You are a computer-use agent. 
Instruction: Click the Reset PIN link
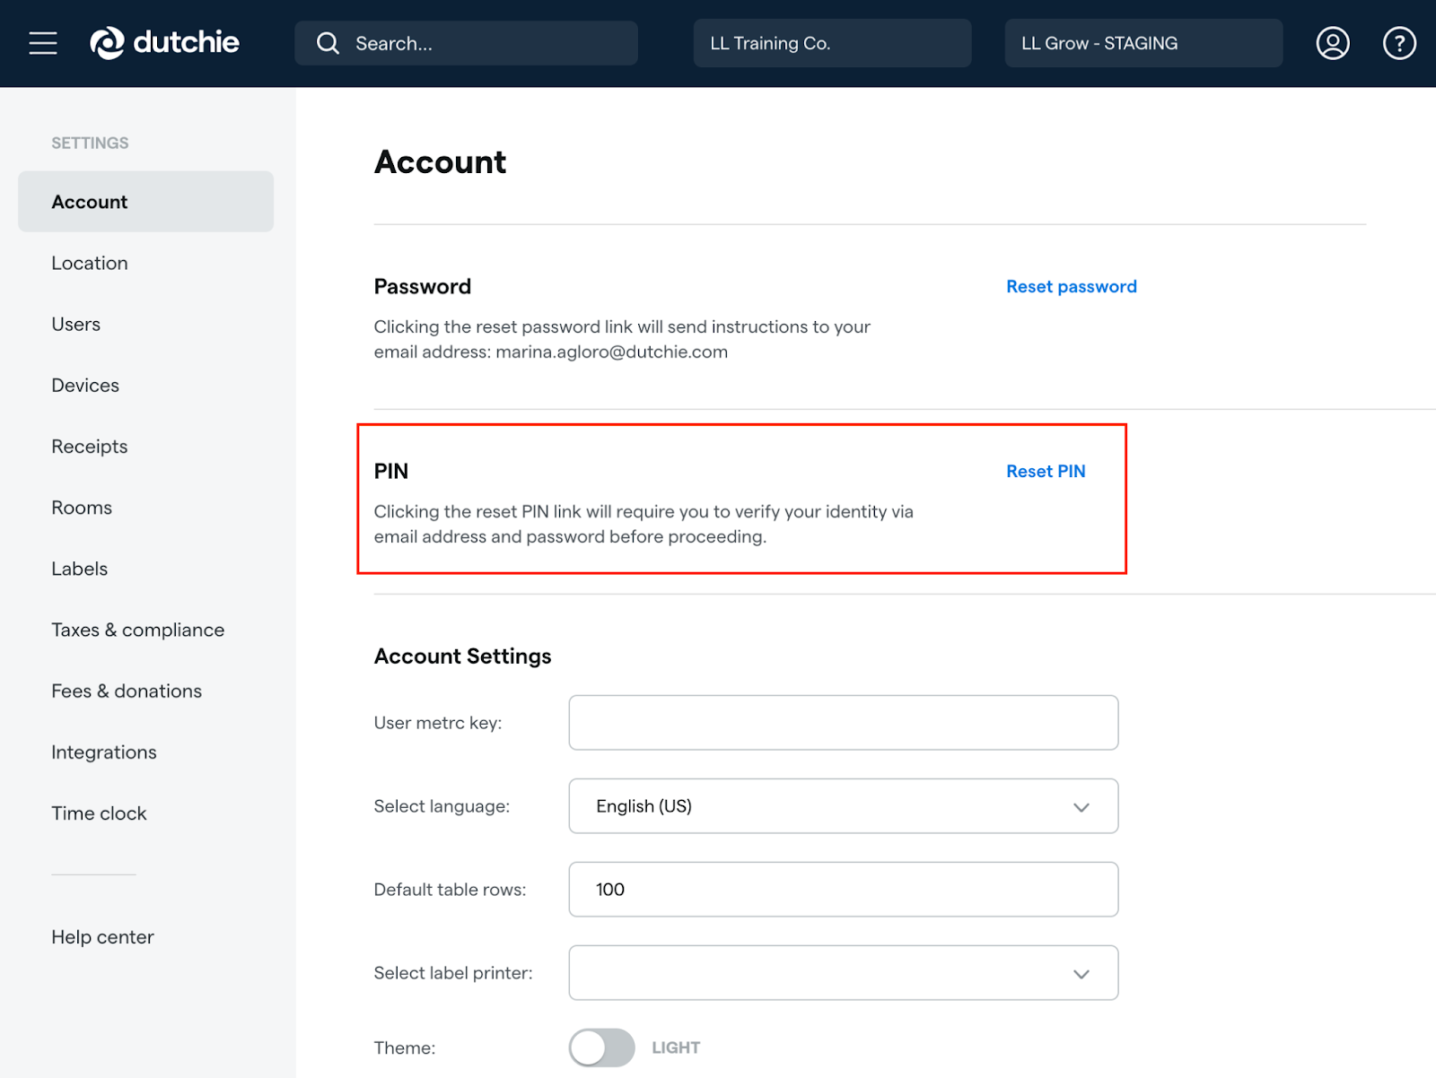click(x=1045, y=471)
